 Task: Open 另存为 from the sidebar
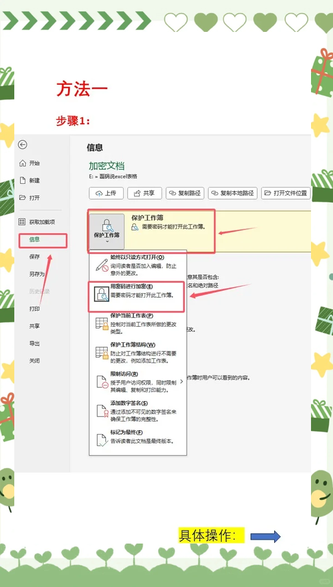point(37,274)
